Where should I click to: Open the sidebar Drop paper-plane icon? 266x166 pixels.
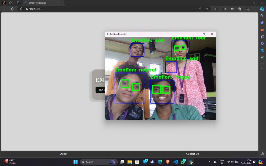point(262,58)
